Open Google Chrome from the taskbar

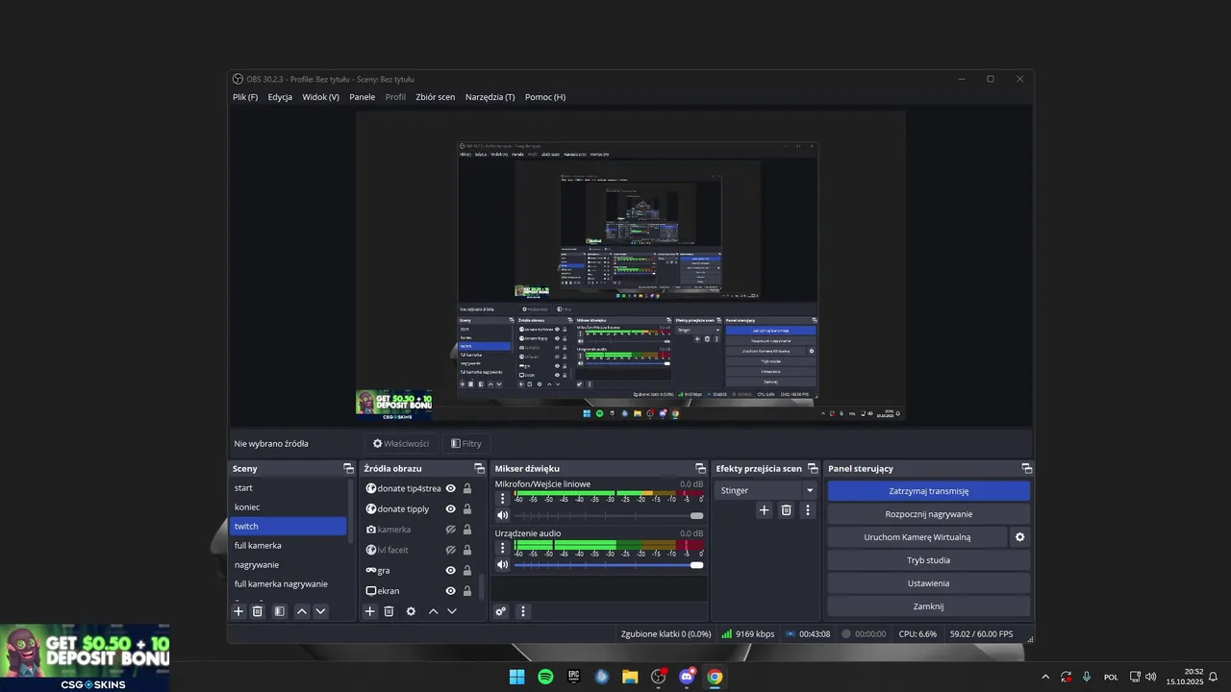pos(715,677)
